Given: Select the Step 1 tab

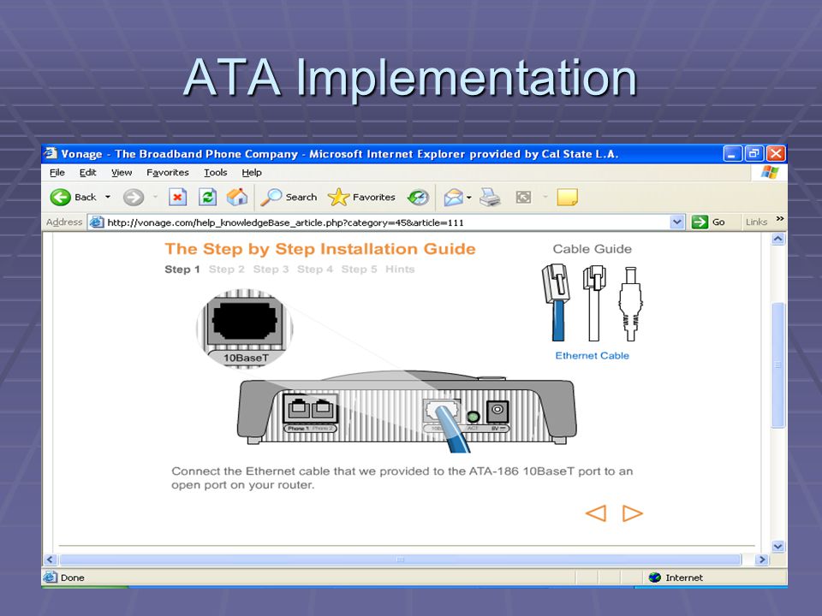Looking at the screenshot, I should [x=182, y=269].
